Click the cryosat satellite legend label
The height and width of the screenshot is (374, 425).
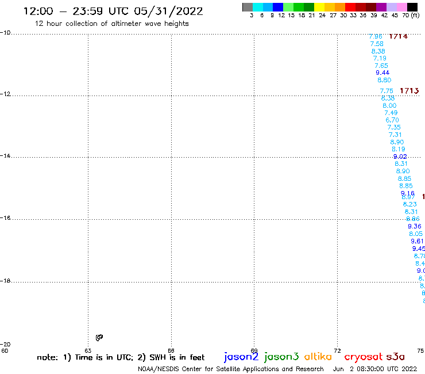364,357
